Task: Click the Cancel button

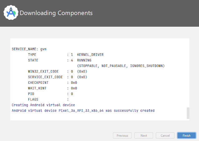Action: click(165, 135)
